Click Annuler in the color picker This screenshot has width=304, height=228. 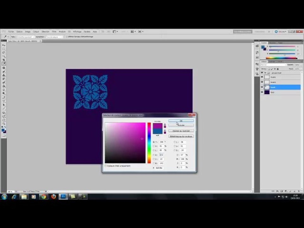pyautogui.click(x=181, y=125)
